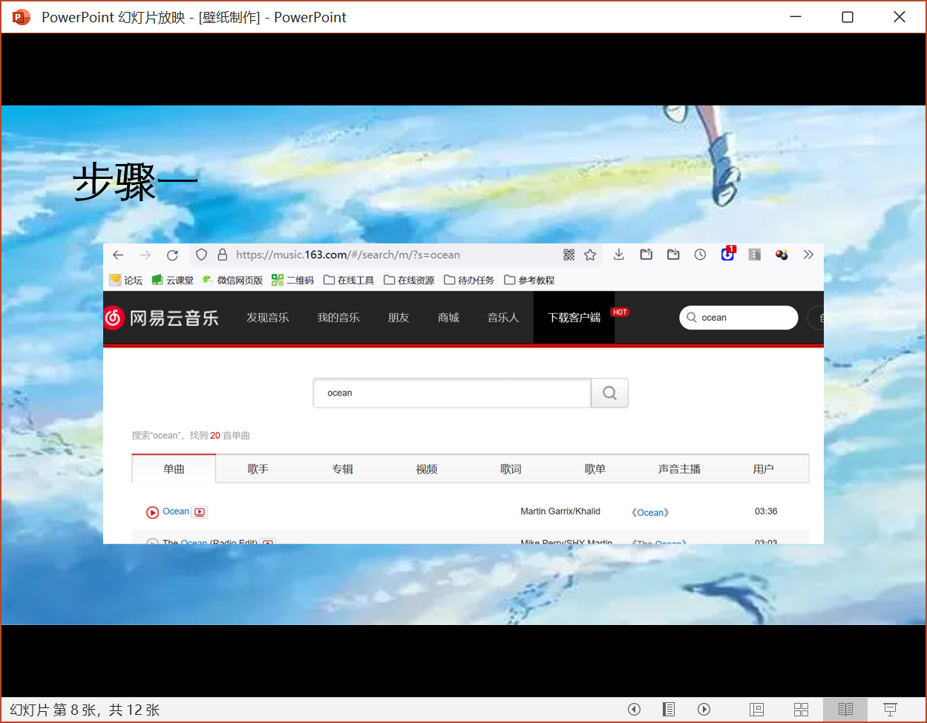Switch to the 歌词 results tab
This screenshot has width=927, height=723.
click(511, 469)
